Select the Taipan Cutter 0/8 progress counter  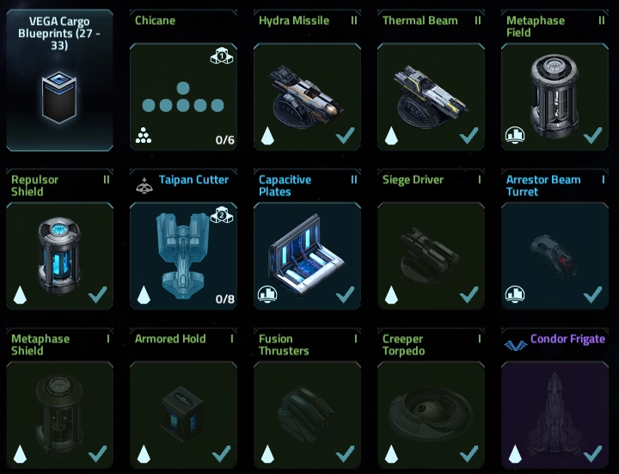[x=225, y=299]
